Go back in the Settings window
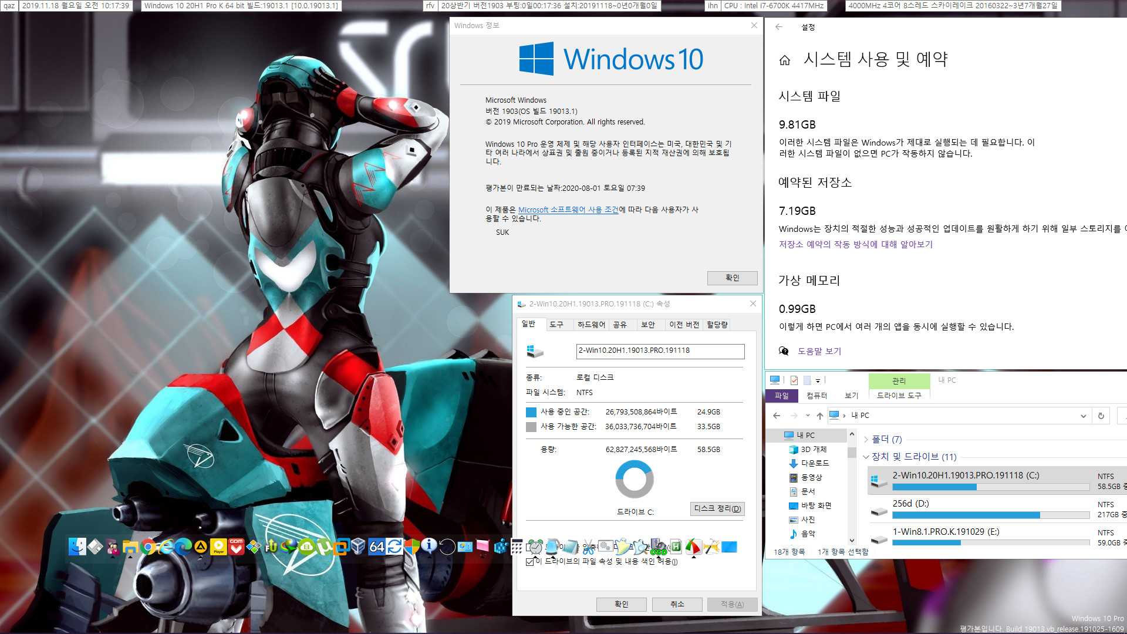 (x=779, y=26)
